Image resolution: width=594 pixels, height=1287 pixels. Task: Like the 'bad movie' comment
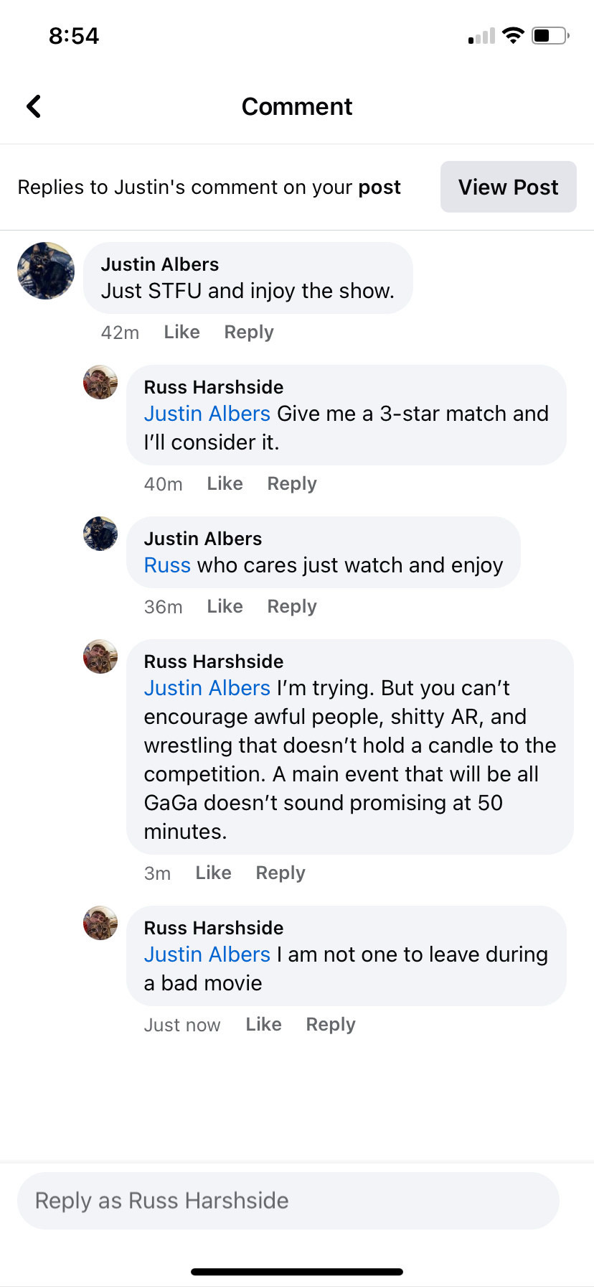pos(263,1024)
